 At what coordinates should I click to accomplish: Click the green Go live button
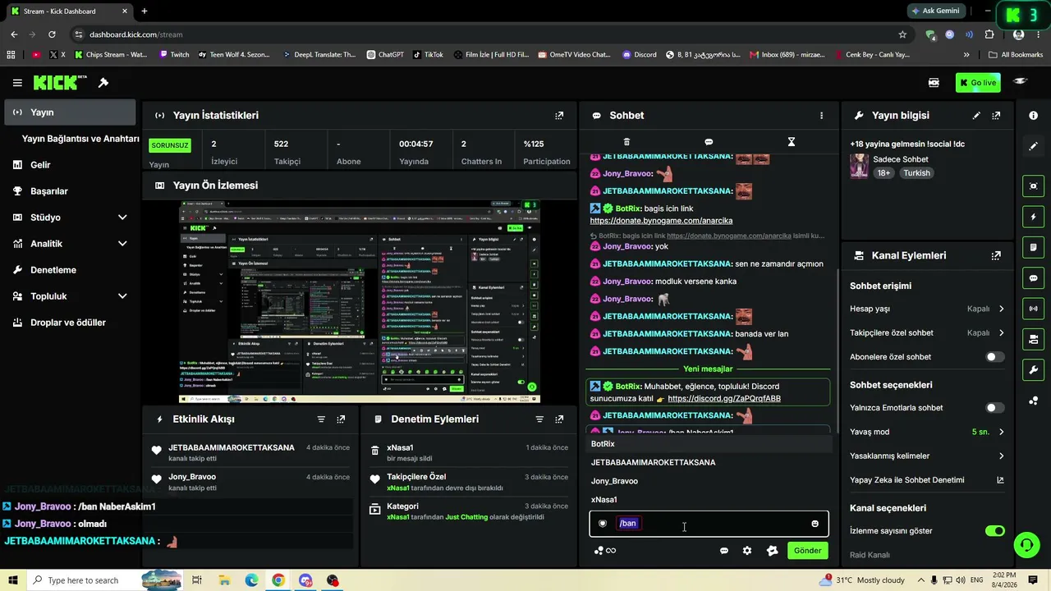coord(978,83)
